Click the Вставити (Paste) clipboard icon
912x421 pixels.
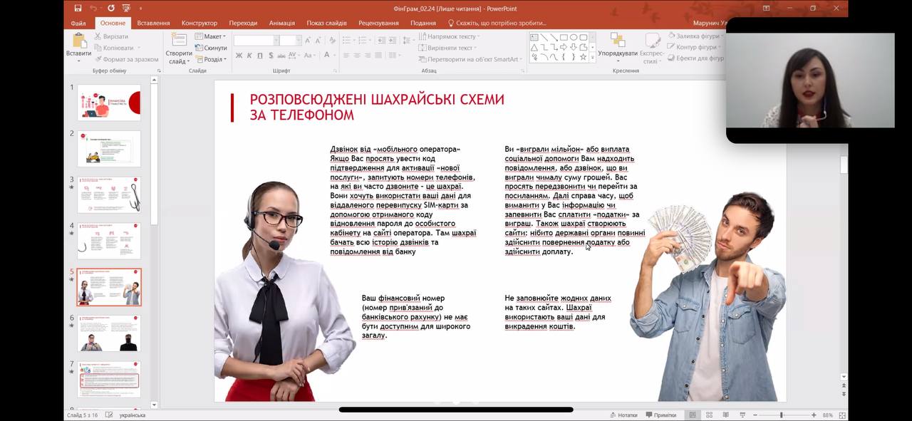(78, 45)
